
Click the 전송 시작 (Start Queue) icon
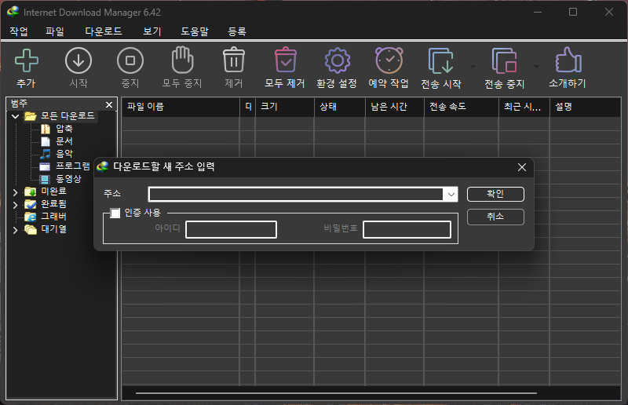[441, 61]
